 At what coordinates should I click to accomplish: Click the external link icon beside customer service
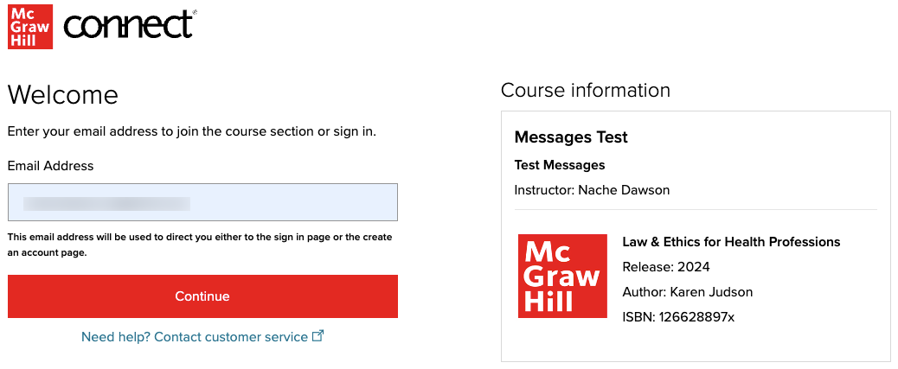318,336
